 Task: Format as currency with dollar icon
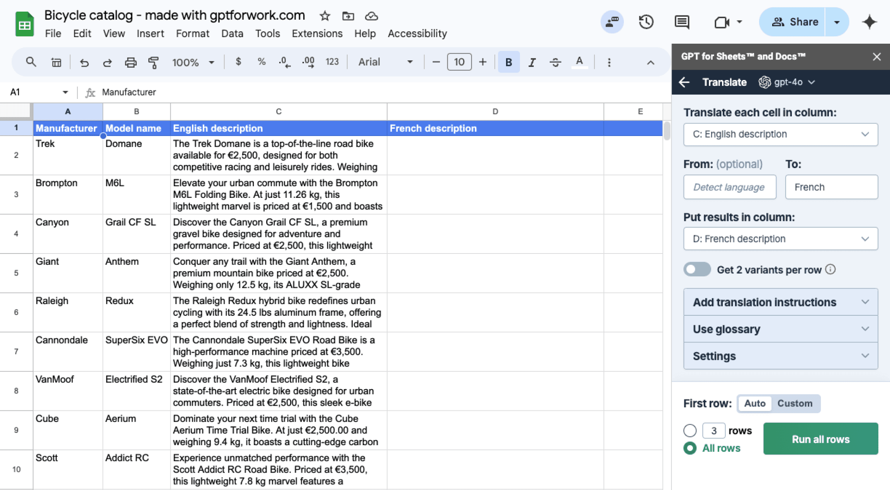(238, 62)
